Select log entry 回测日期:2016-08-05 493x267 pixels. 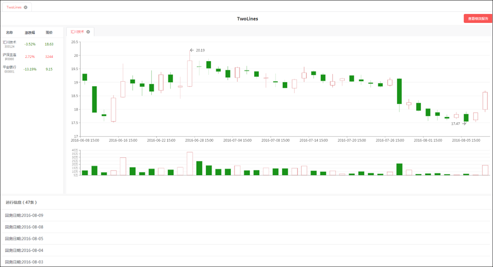(24, 239)
